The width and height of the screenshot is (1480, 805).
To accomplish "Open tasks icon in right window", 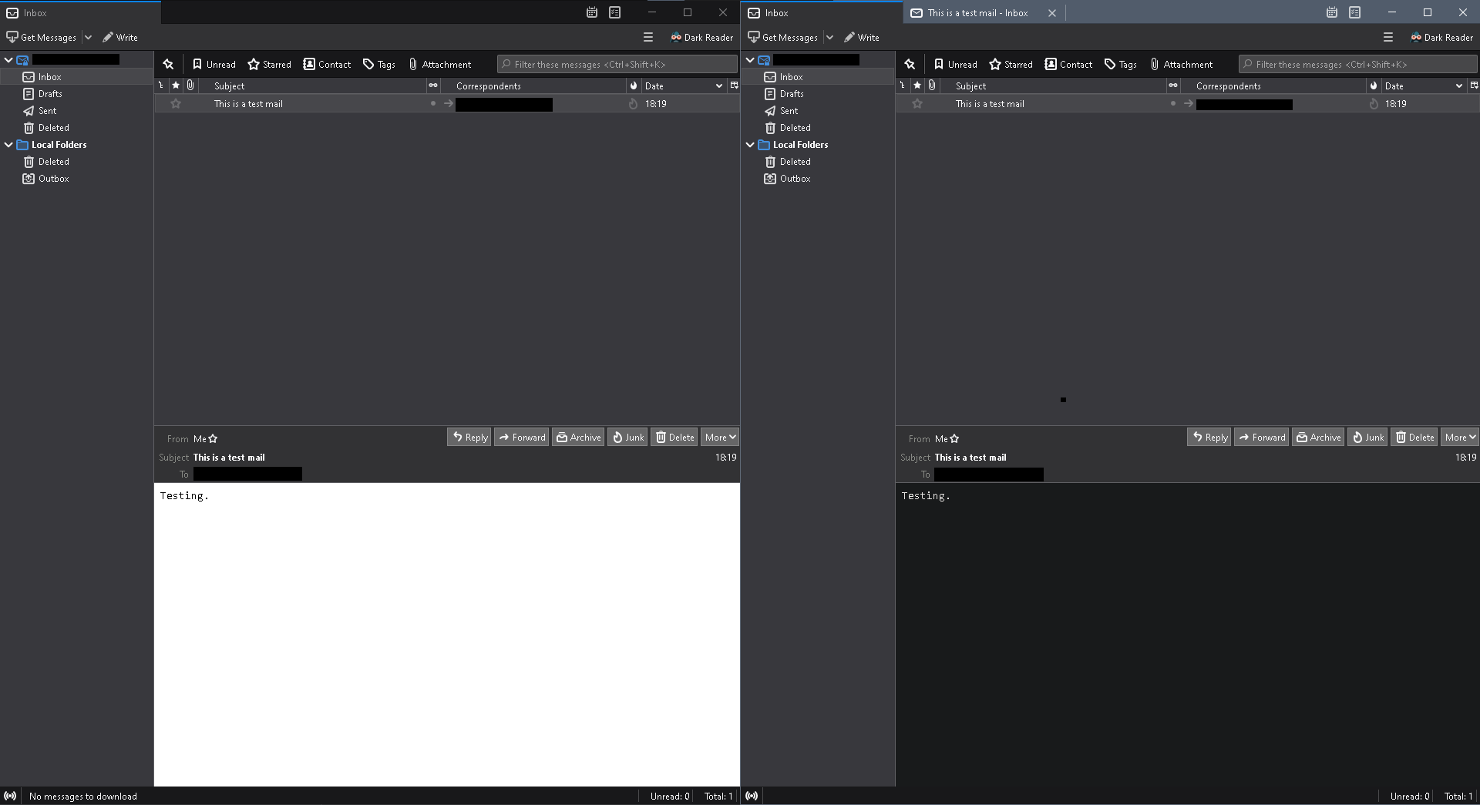I will (1354, 12).
